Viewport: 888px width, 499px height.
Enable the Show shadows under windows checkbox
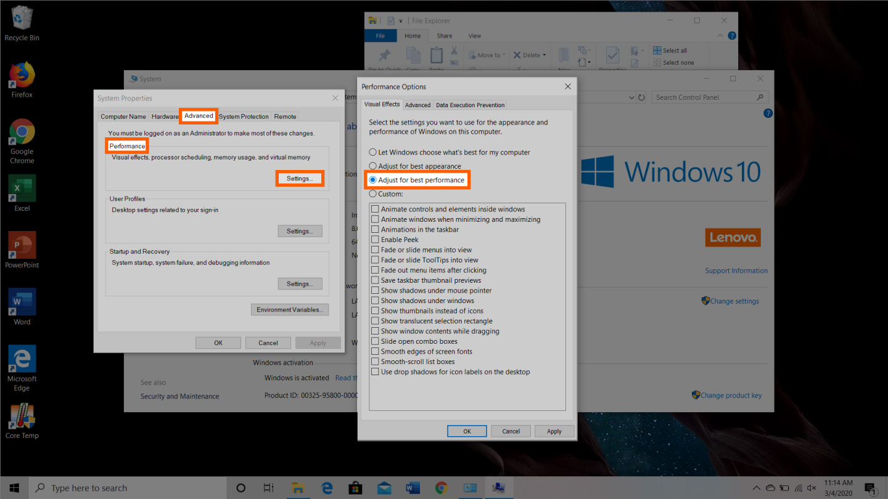(x=375, y=301)
